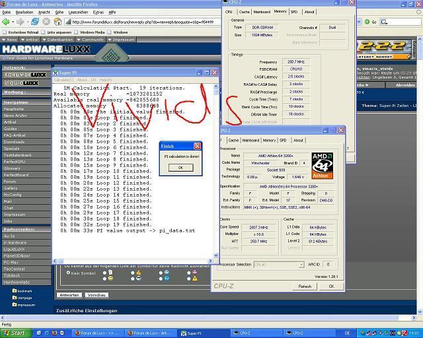Expand the News navigation dropdown
Viewport: 423px width, 338px height.
click(9, 40)
